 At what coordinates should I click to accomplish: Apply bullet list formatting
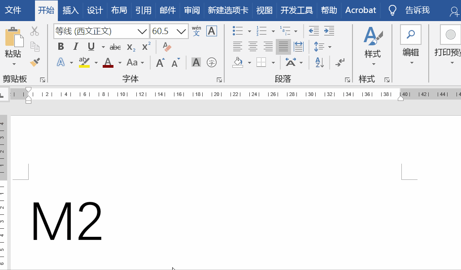point(238,31)
